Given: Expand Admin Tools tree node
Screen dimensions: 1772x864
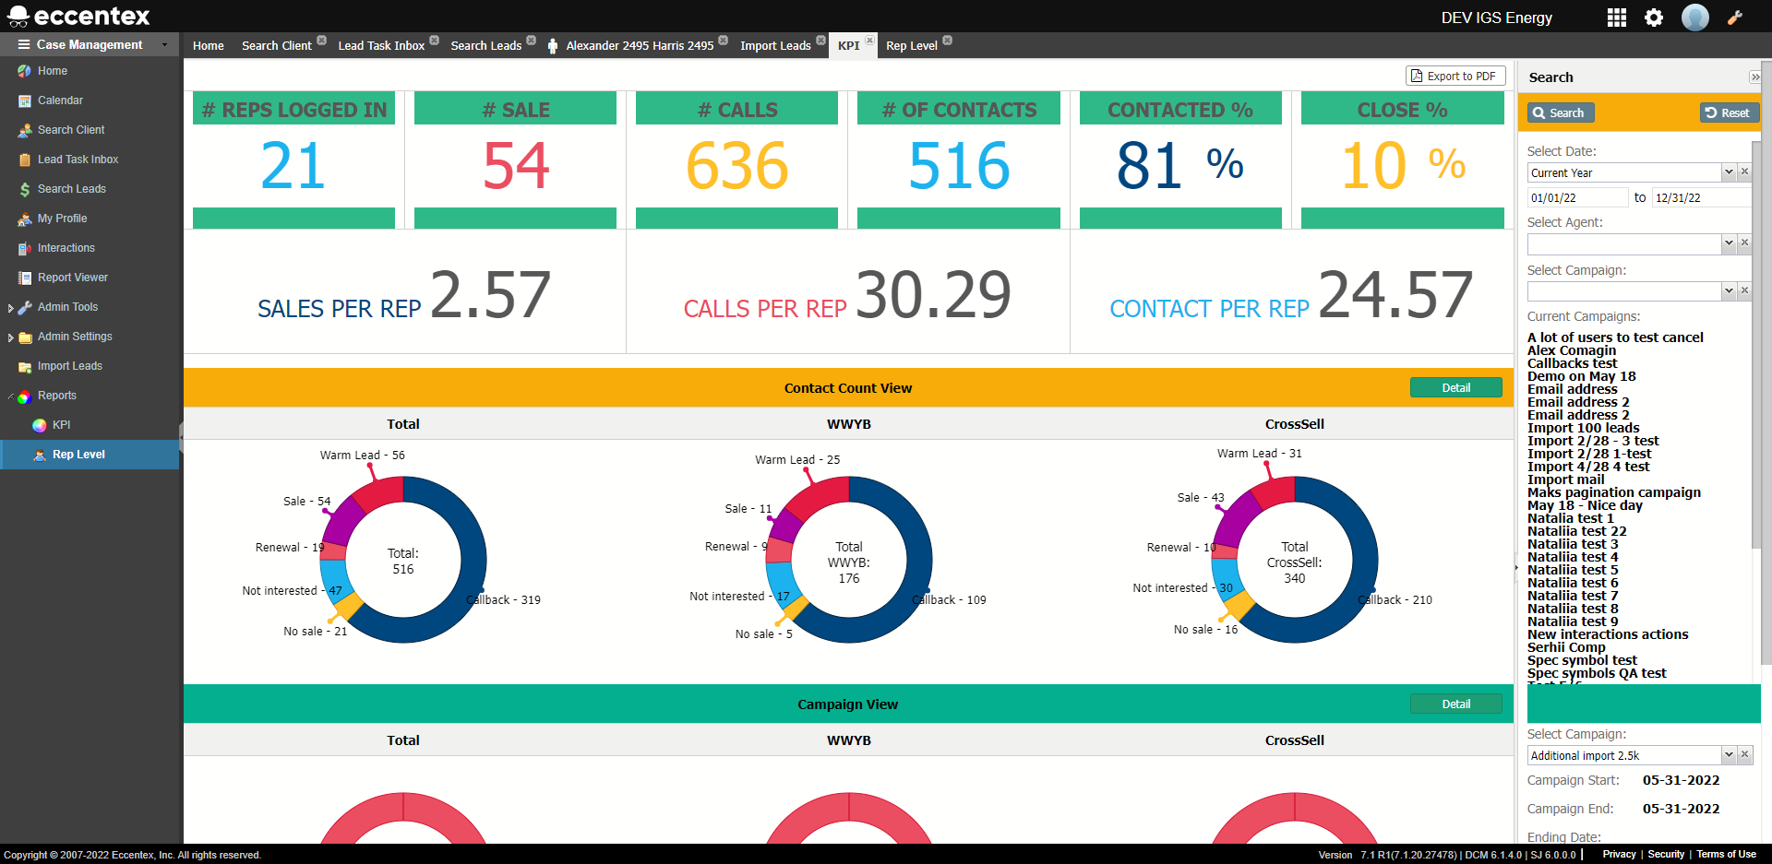Looking at the screenshot, I should pyautogui.click(x=10, y=308).
